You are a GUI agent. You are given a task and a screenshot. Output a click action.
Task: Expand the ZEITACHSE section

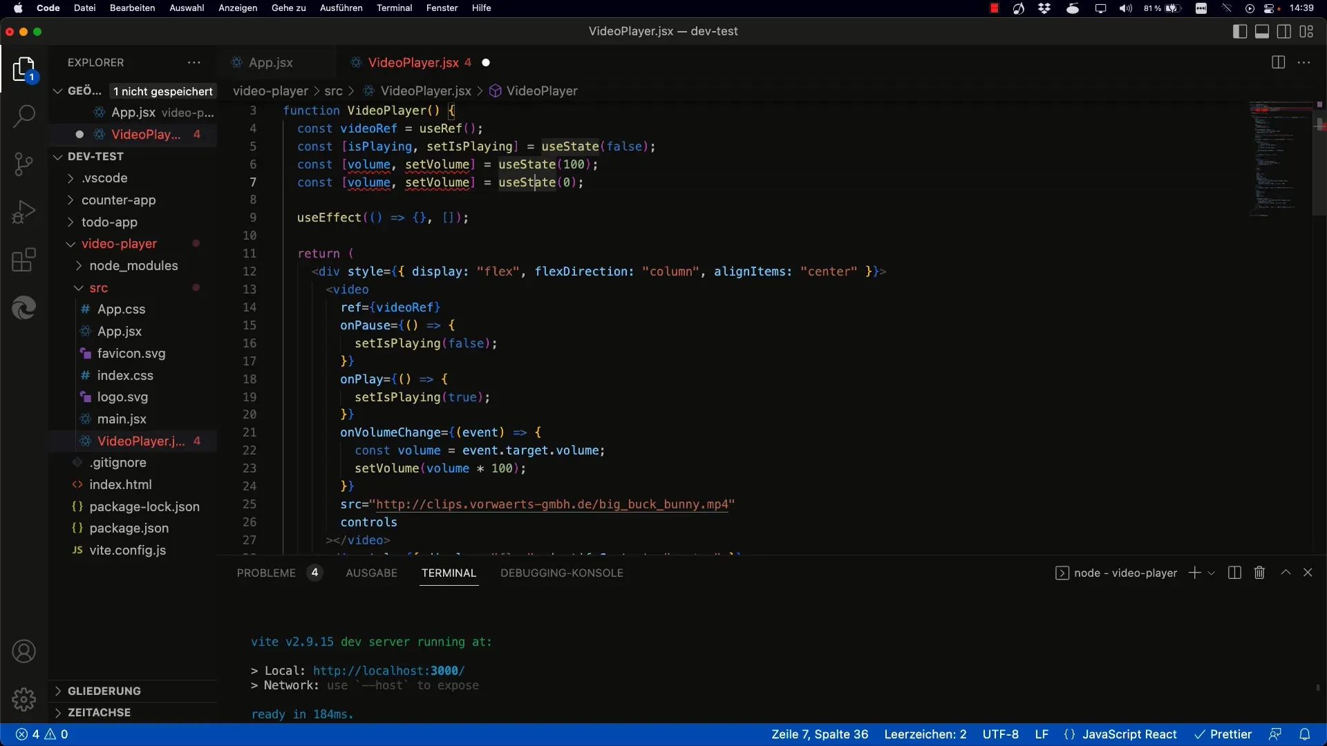[99, 712]
